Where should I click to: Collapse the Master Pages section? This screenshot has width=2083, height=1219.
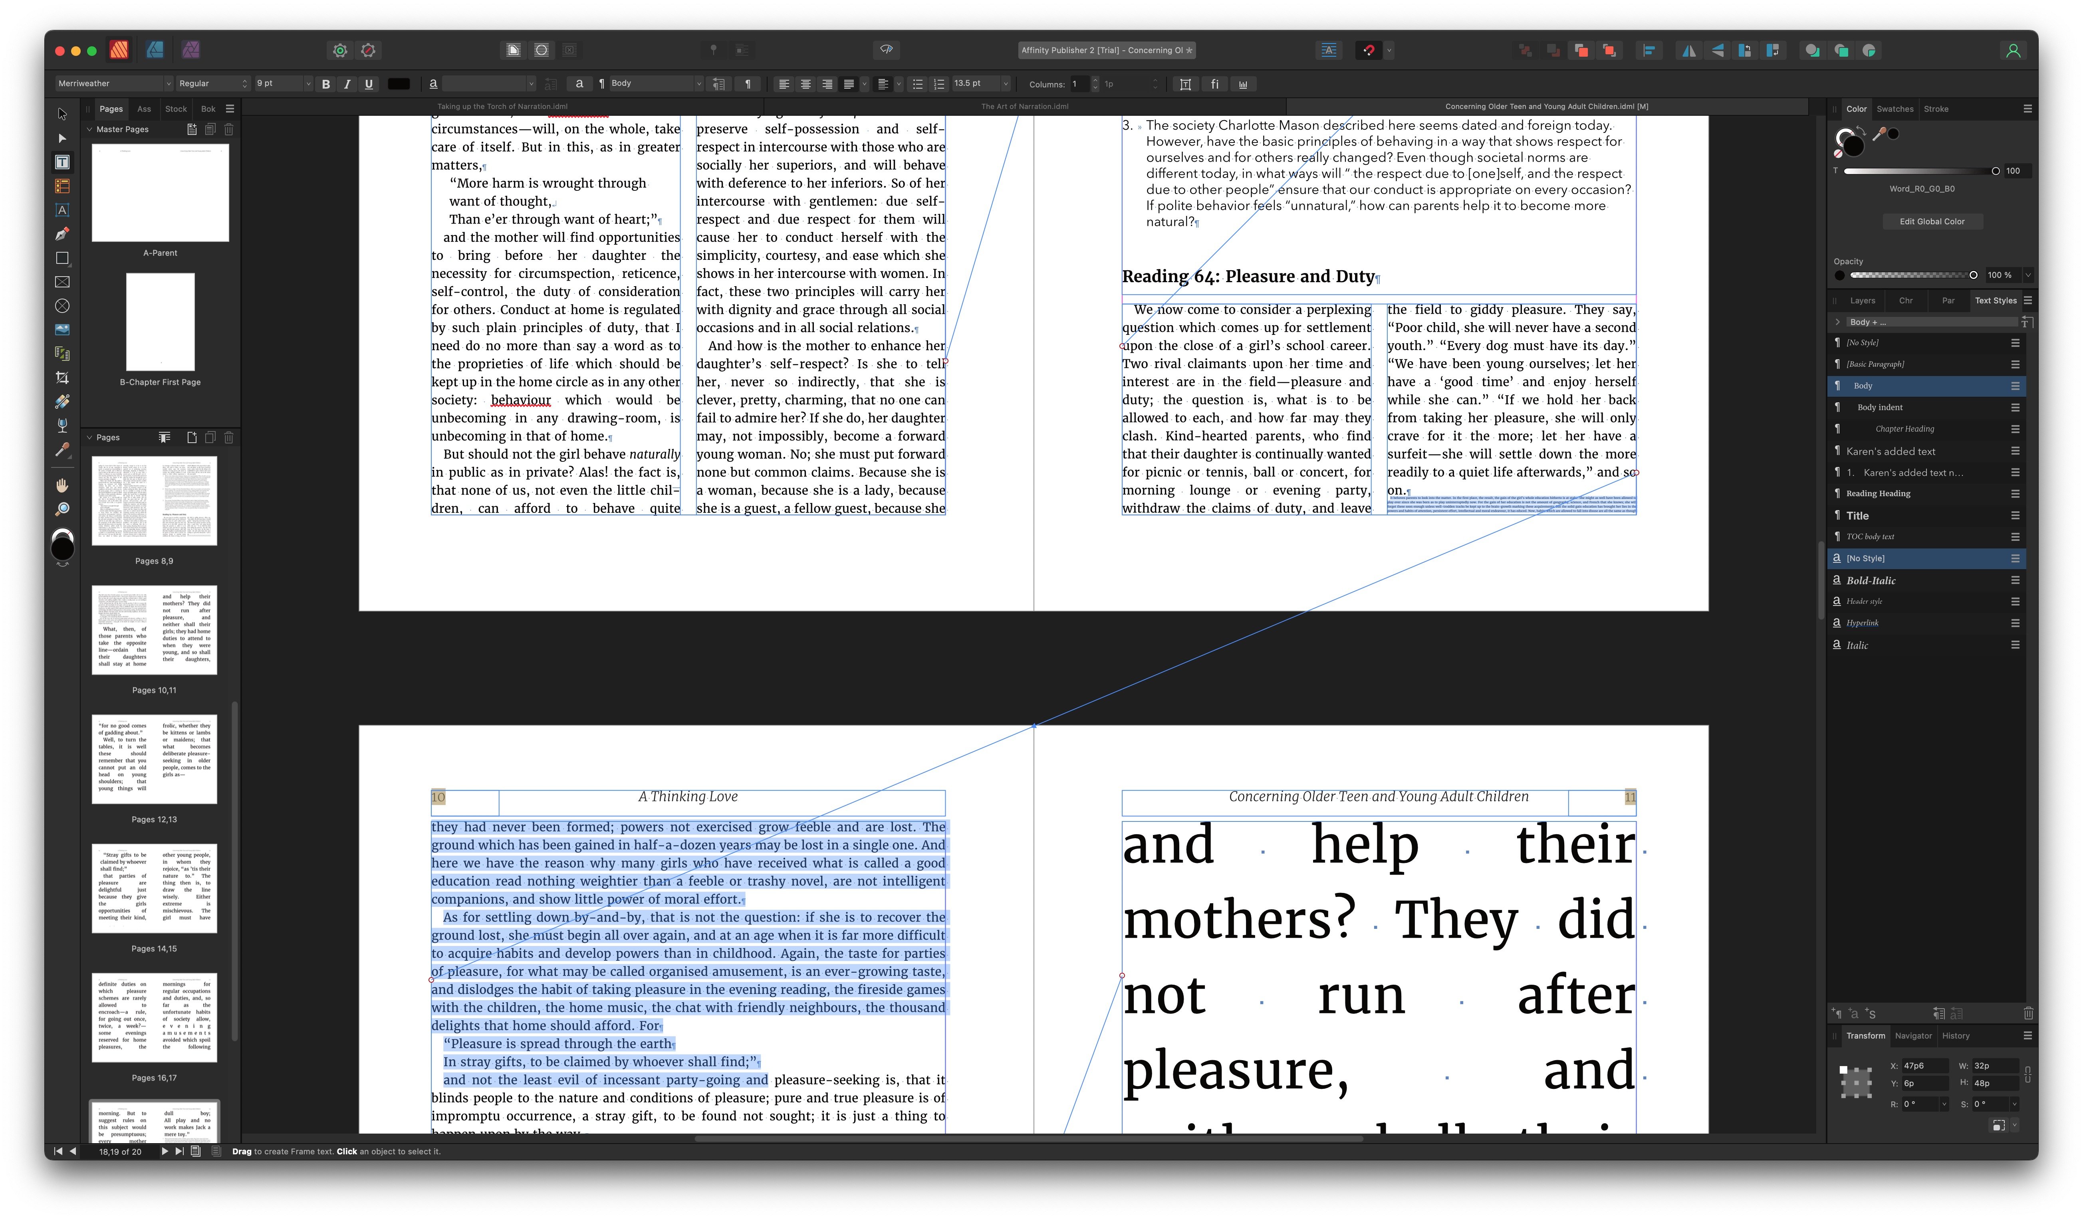(89, 129)
